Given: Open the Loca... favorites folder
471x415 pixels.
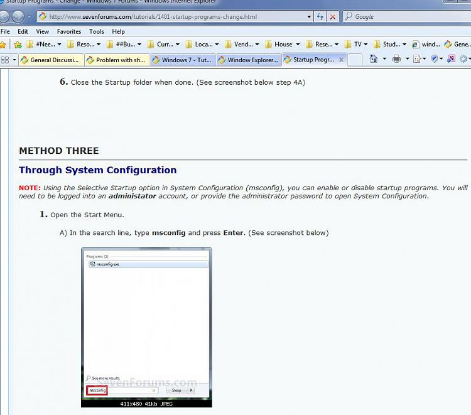Looking at the screenshot, I should (202, 45).
